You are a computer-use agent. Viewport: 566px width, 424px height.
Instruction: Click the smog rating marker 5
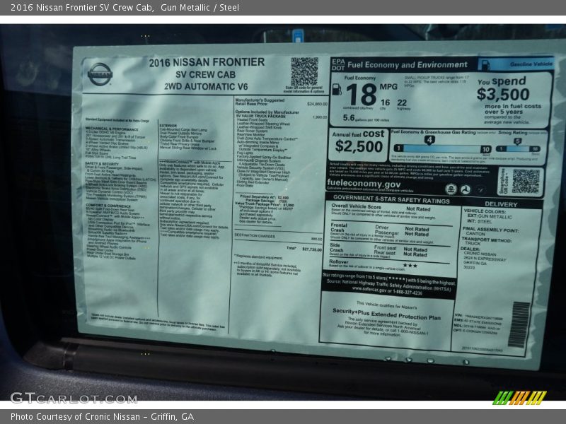[x=517, y=141]
